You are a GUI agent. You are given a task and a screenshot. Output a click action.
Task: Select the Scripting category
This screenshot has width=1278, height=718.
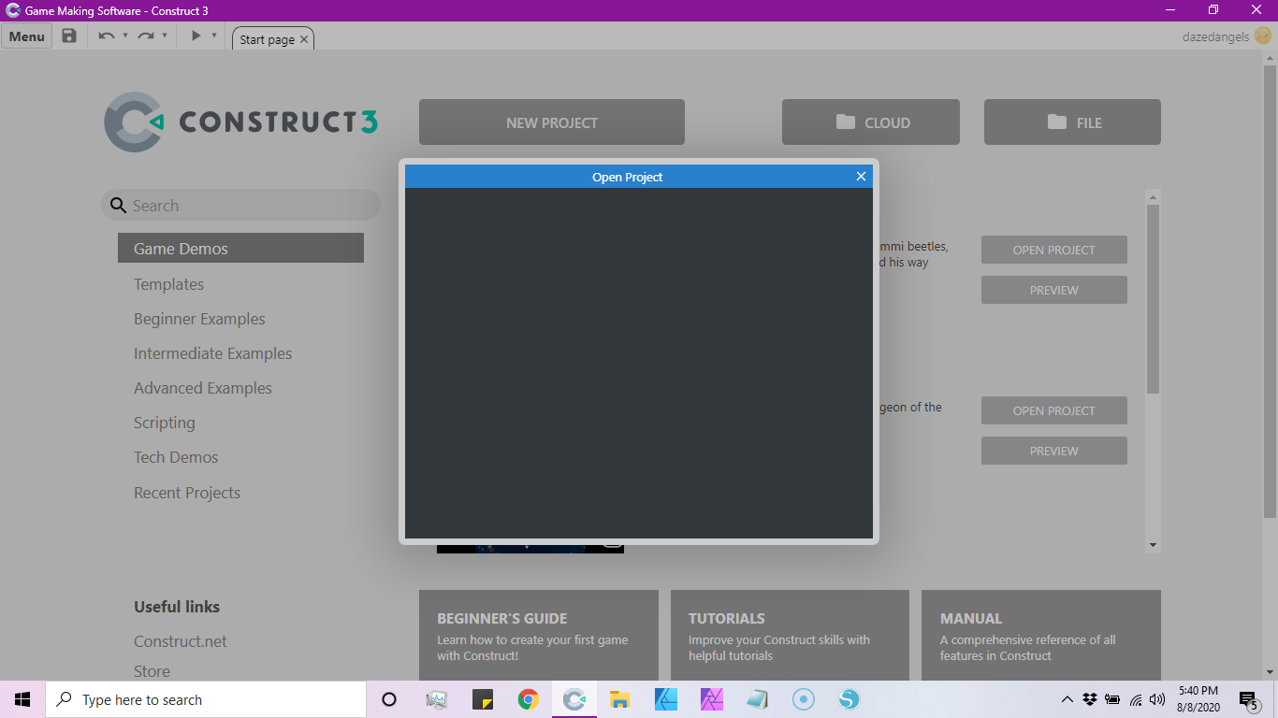click(165, 423)
